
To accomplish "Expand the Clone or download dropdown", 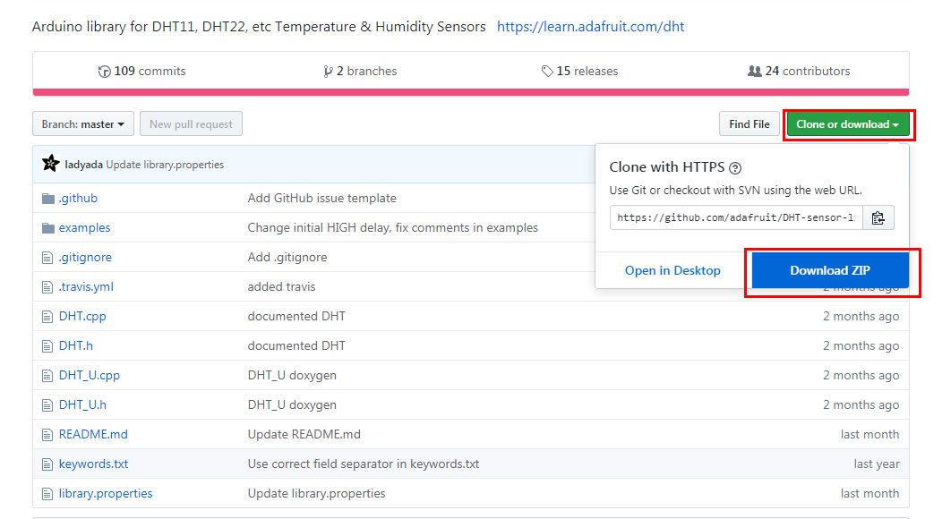I will [x=847, y=124].
